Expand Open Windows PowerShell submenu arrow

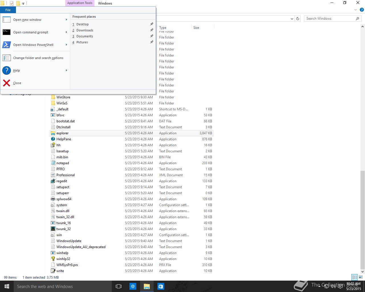66,45
